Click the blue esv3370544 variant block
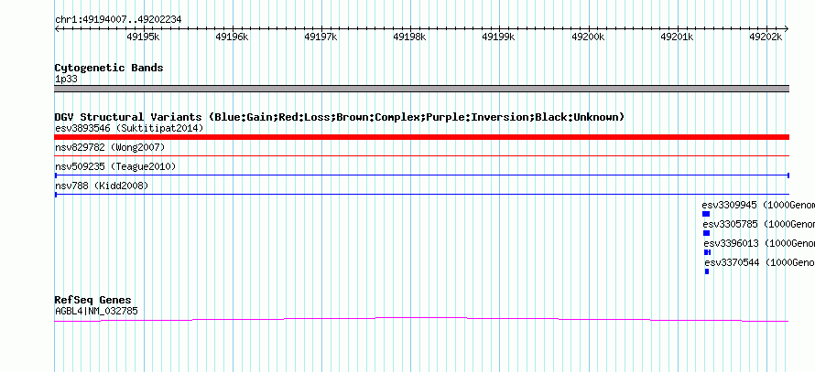815x372 pixels. [x=707, y=271]
